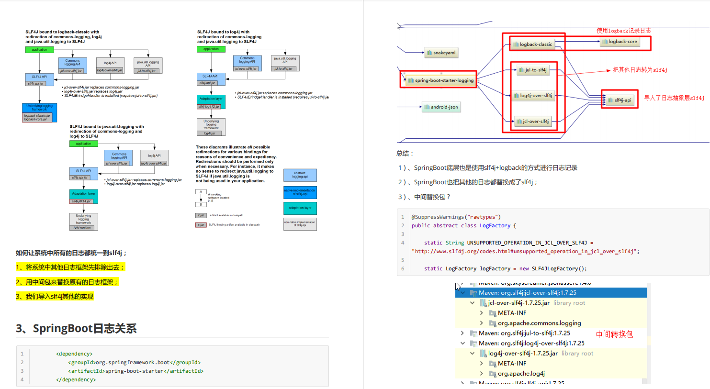Expand the org.apache.commons.logging package

pos(482,323)
